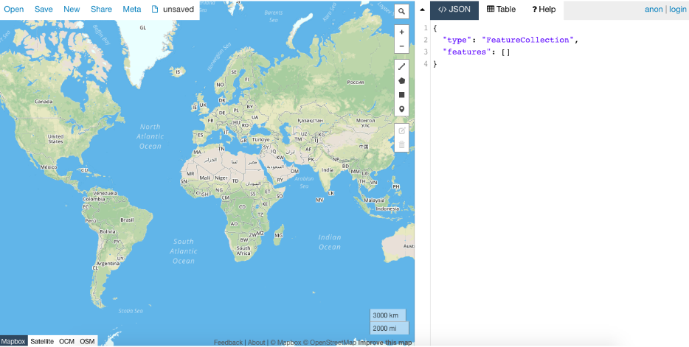Click the "type" key in JSON editor

pos(457,40)
